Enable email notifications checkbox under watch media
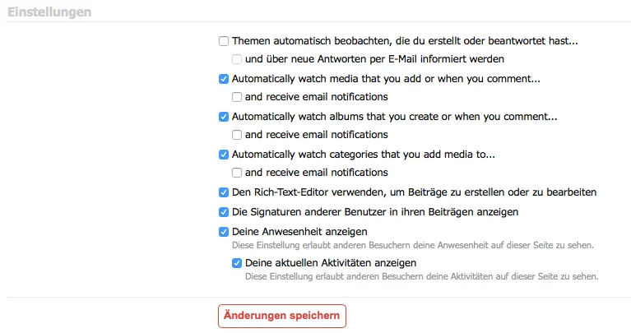This screenshot has width=631, height=333. 237,98
